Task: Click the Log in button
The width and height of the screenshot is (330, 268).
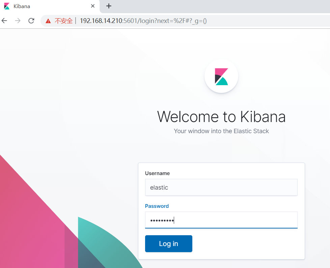Action: point(169,244)
